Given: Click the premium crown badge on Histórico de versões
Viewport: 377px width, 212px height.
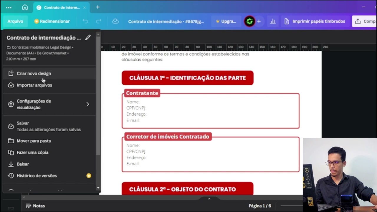Looking at the screenshot, I should click(x=89, y=175).
